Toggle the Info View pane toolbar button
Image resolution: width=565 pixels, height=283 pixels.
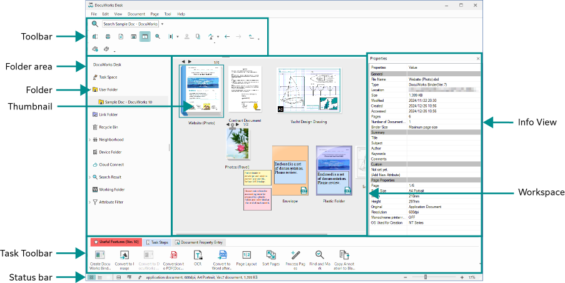click(145, 37)
